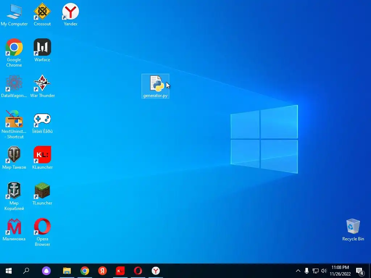Click the Recycle Bin label text

[353, 239]
